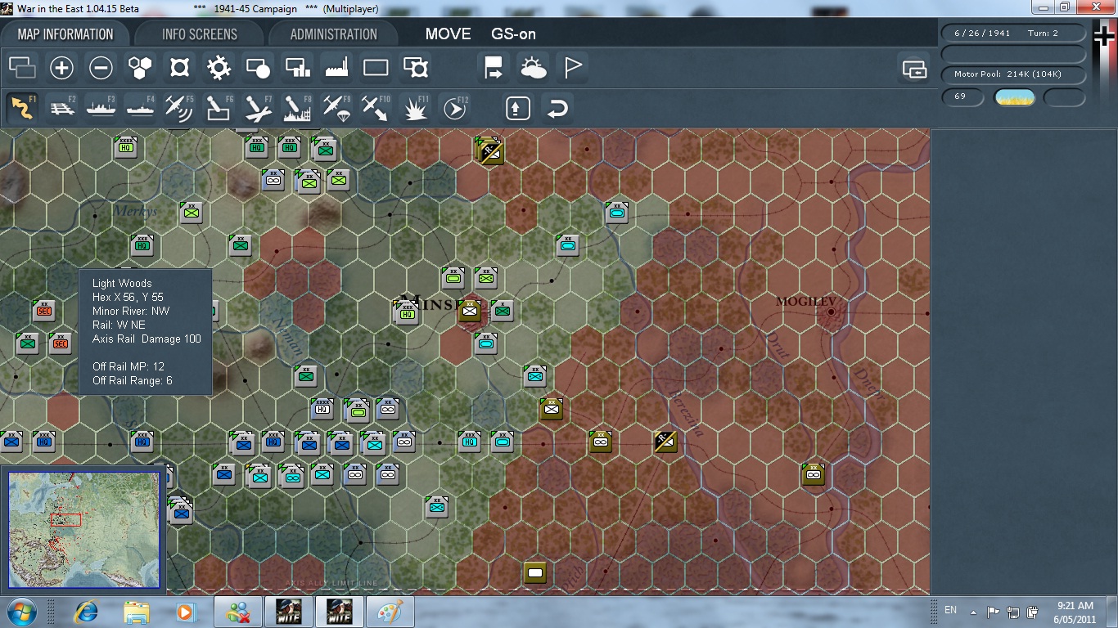
Task: Open Windows Media Player taskbar icon
Action: [186, 612]
